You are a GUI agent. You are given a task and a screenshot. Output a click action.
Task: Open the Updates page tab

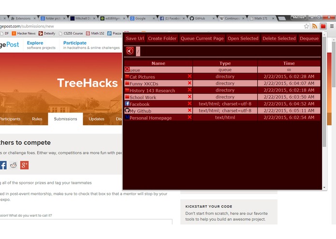click(96, 119)
